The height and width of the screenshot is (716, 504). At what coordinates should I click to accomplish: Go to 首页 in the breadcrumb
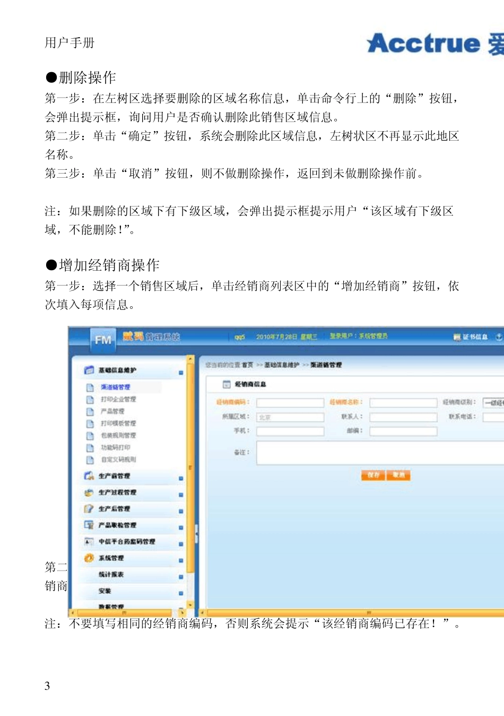tap(247, 365)
